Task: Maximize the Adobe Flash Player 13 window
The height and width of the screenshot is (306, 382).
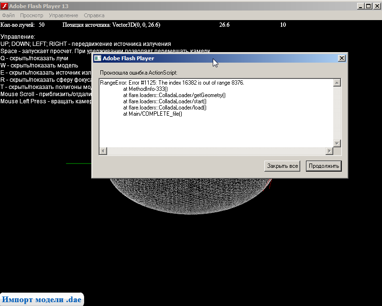Action: click(368, 6)
